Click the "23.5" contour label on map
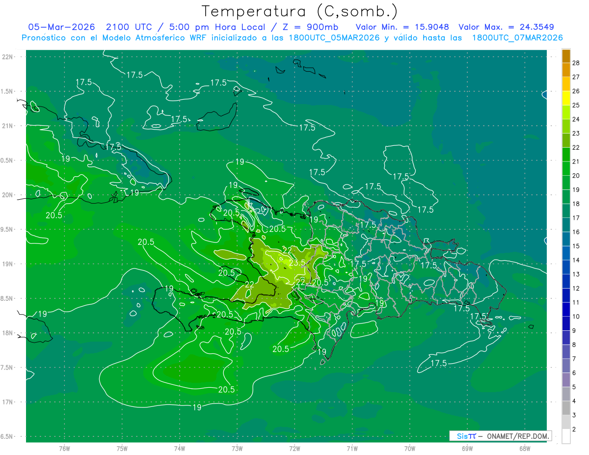Viewport: 589px width, 455px height. pos(297,263)
